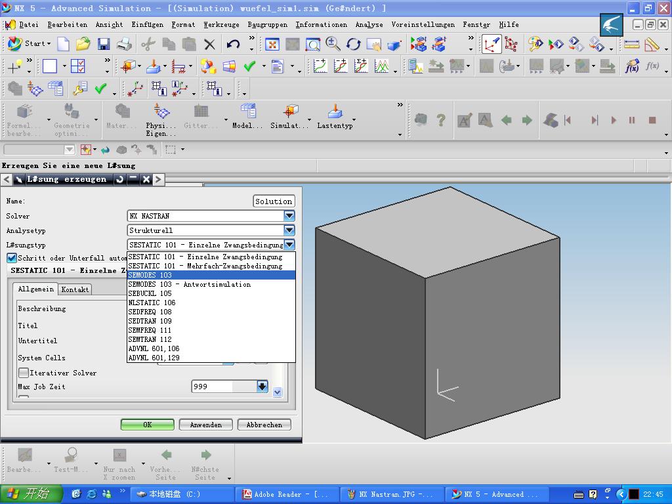
Task: Choose NLSTATIC 106 solution type
Action: pos(211,303)
